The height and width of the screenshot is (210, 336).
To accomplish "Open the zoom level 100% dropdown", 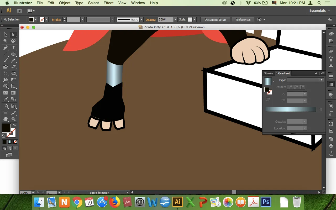I will point(33,192).
